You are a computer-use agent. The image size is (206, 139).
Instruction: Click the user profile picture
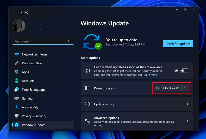(x=19, y=25)
